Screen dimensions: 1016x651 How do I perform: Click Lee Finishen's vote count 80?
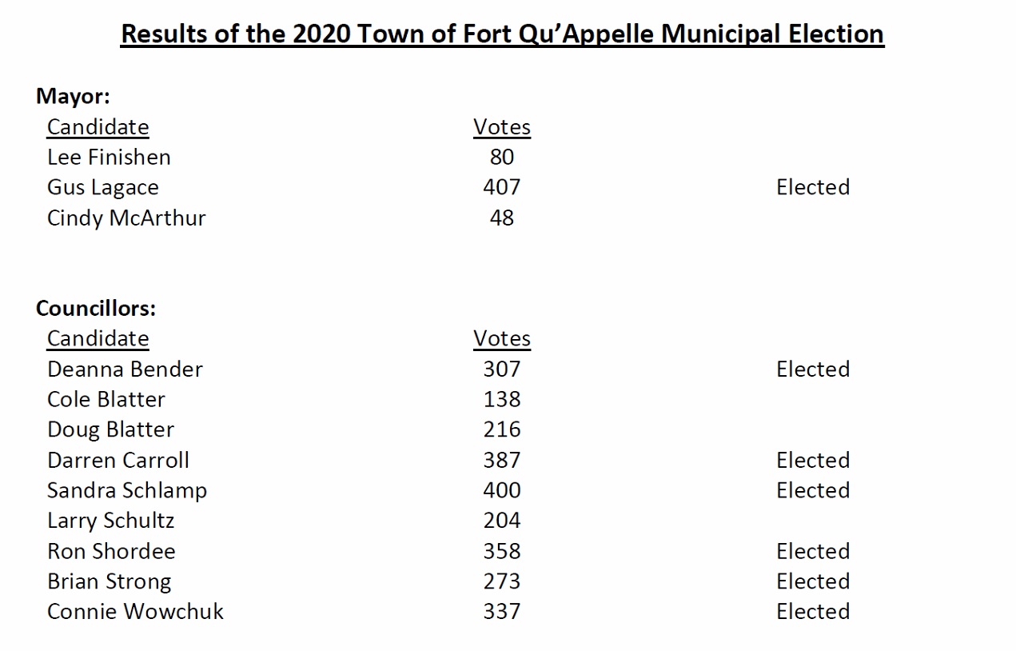pos(502,157)
